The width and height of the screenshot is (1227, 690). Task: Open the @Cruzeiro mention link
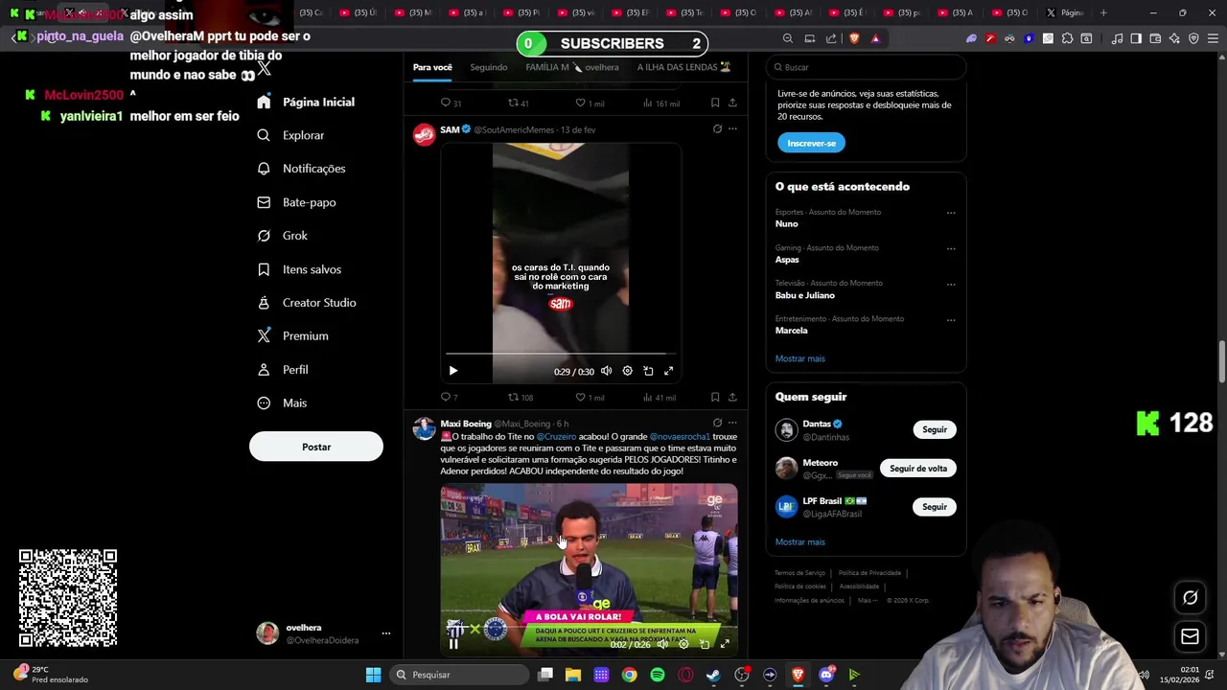[x=556, y=437]
